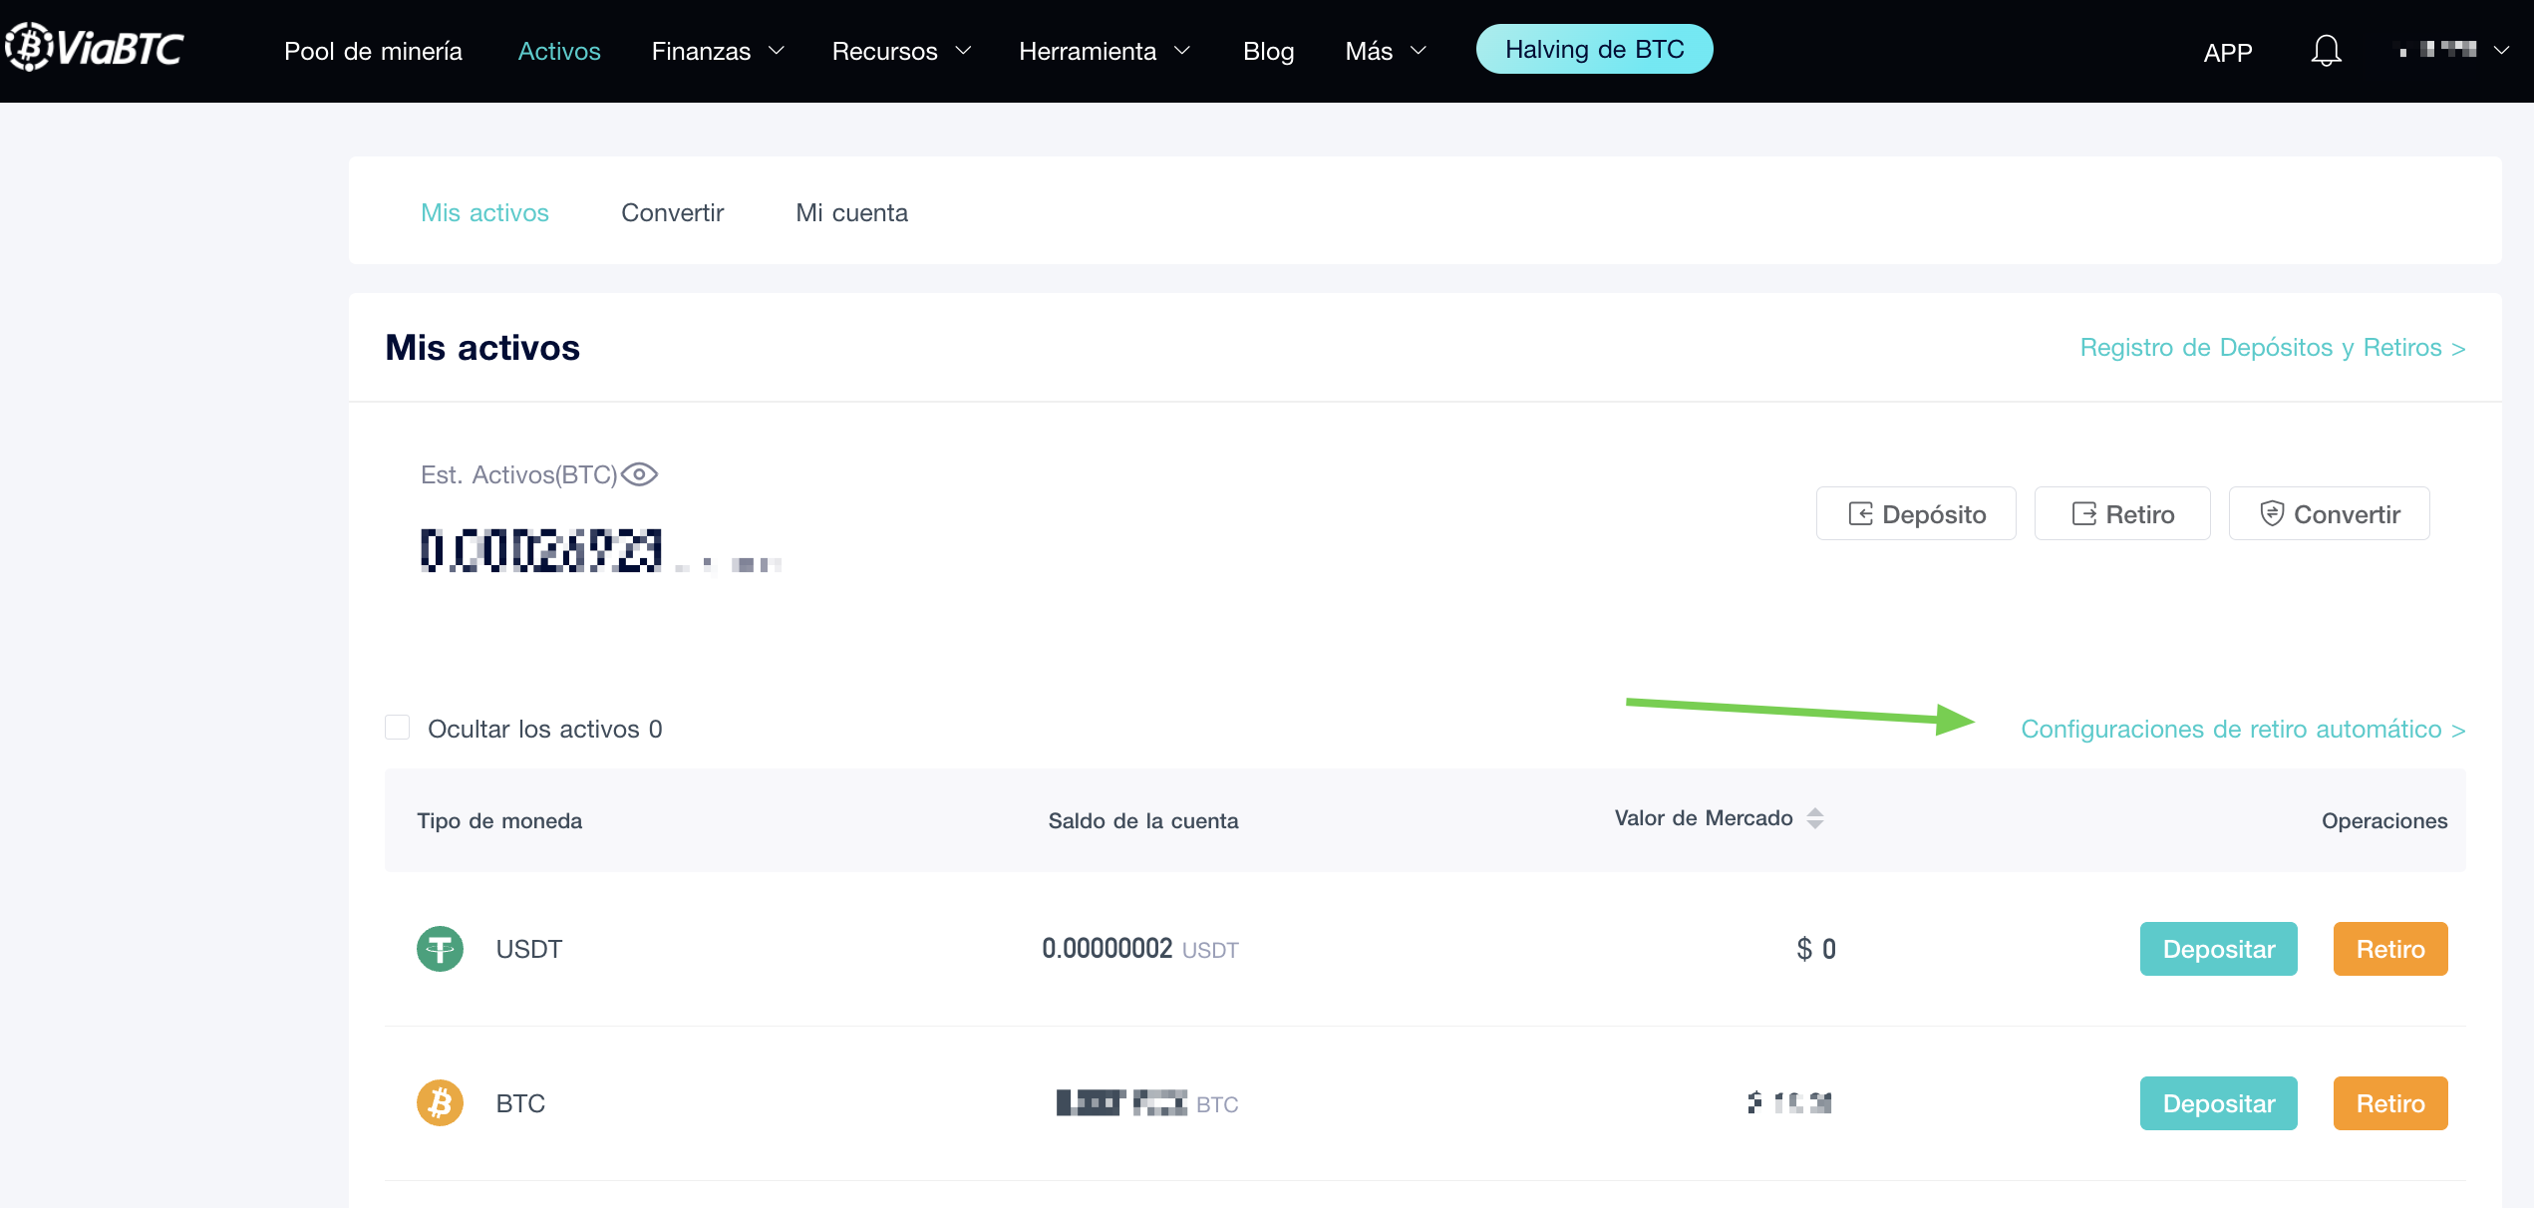Click the outlined Convertir button with shield
This screenshot has width=2534, height=1208.
(2329, 513)
